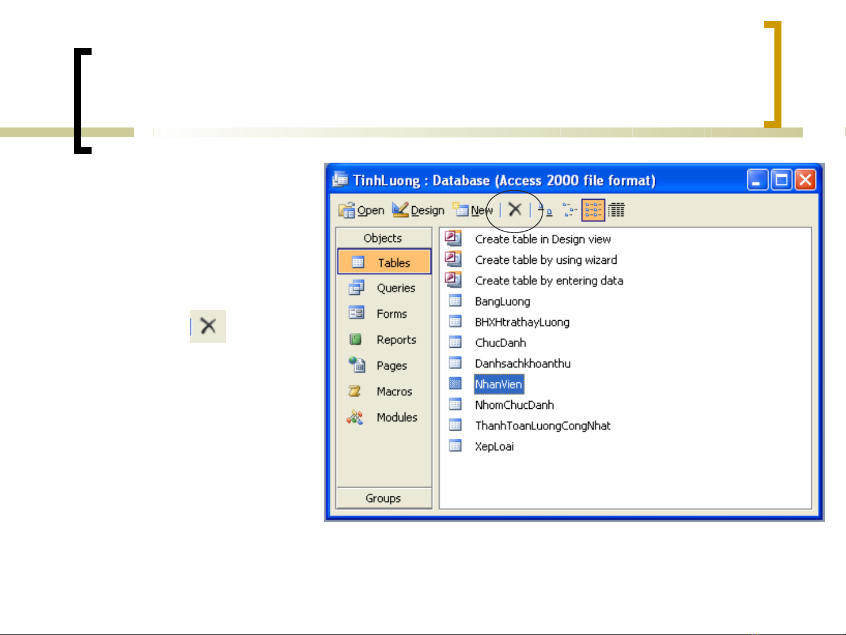
Task: Select Tables in the Objects pane
Action: [385, 263]
